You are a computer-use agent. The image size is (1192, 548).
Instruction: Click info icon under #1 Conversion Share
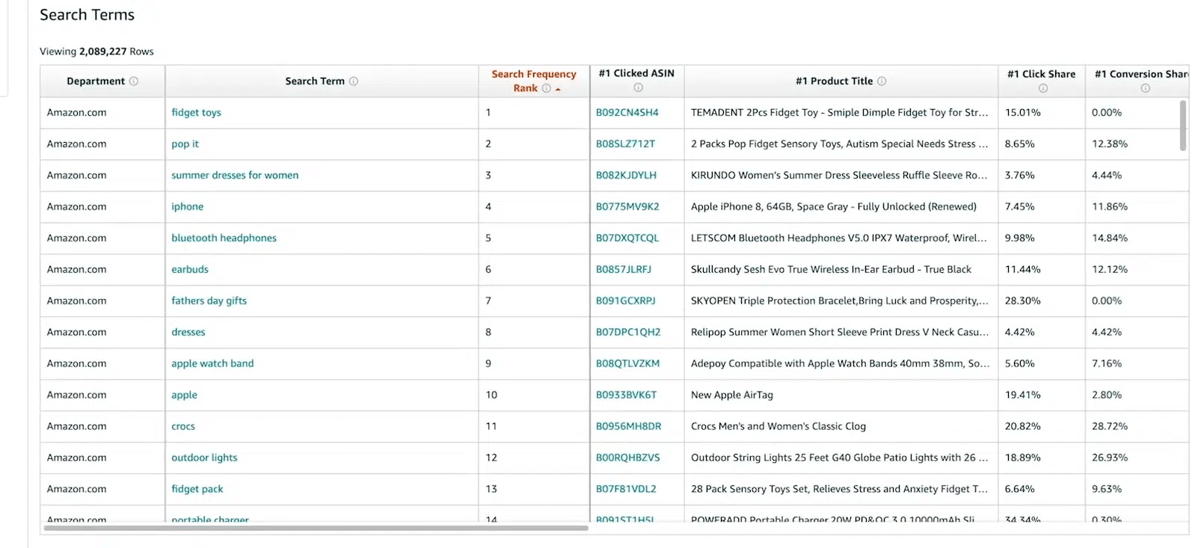(1145, 88)
